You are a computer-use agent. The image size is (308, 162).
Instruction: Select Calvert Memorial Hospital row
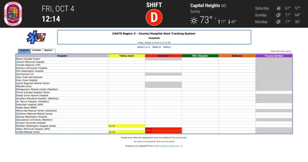154,62
